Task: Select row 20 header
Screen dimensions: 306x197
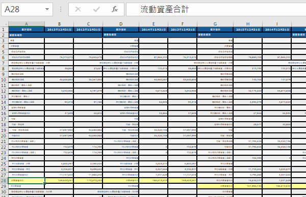Action: 4,136
